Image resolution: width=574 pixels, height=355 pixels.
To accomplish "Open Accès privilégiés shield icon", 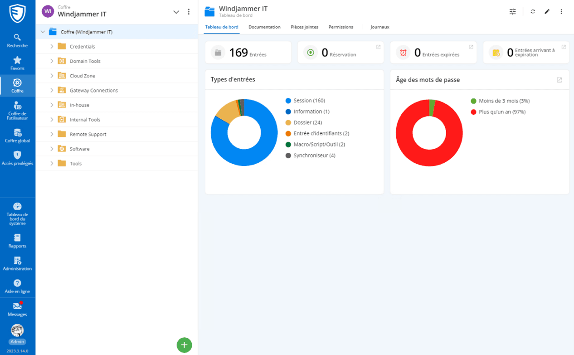I will (17, 158).
